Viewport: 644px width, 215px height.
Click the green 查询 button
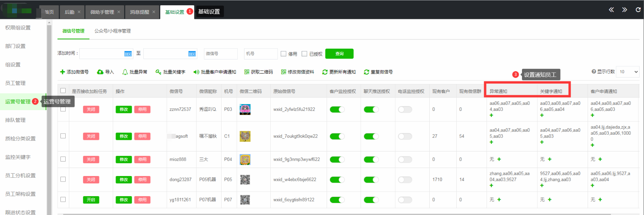pyautogui.click(x=339, y=54)
